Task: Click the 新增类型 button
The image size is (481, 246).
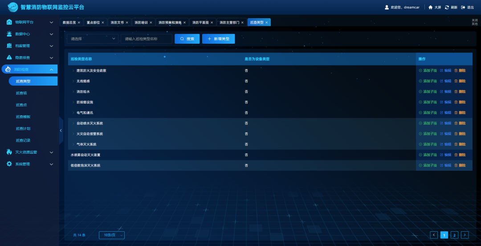Action: pyautogui.click(x=218, y=39)
